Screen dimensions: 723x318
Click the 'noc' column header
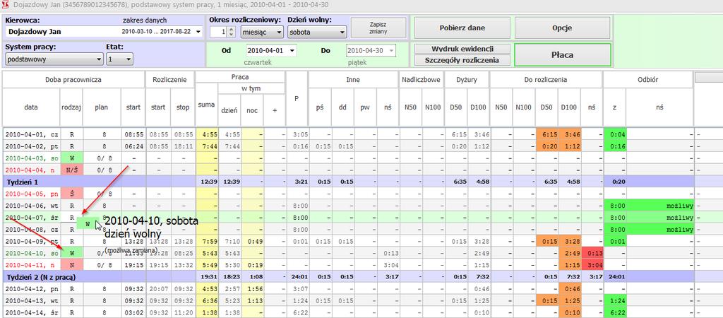tap(252, 110)
